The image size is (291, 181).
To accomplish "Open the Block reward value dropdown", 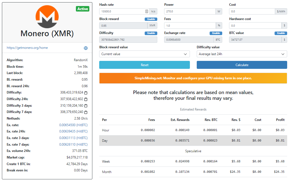I will [144, 54].
